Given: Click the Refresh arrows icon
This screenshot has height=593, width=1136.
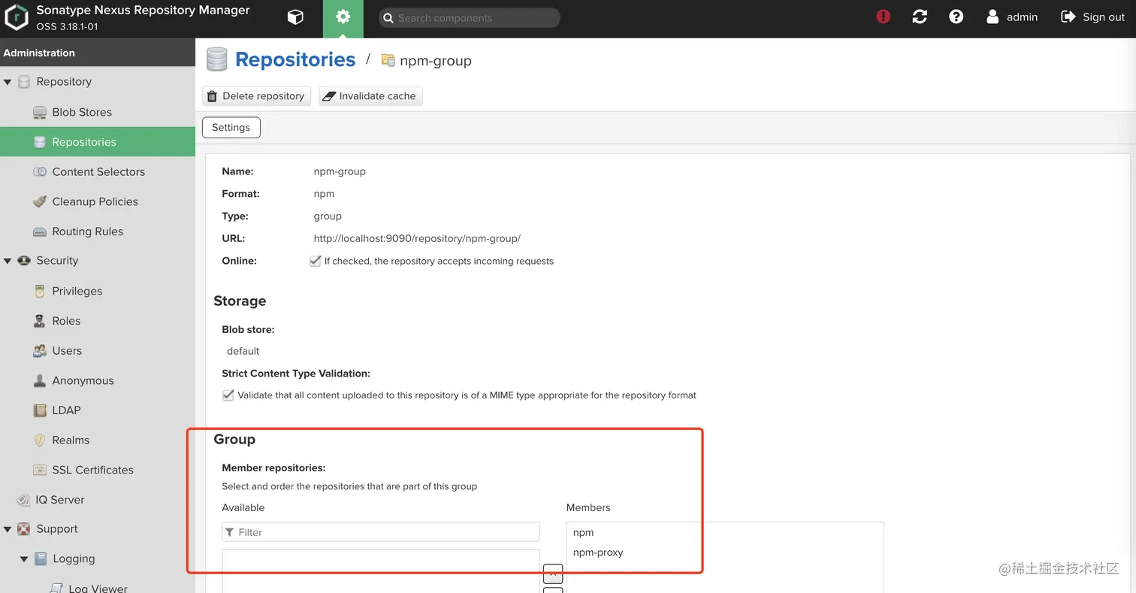Looking at the screenshot, I should (x=920, y=17).
